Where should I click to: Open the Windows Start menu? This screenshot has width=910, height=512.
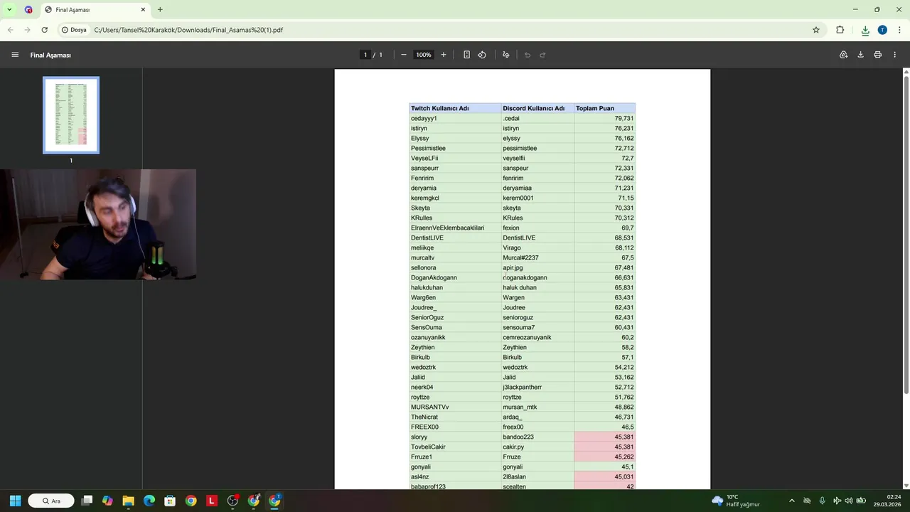click(x=15, y=501)
